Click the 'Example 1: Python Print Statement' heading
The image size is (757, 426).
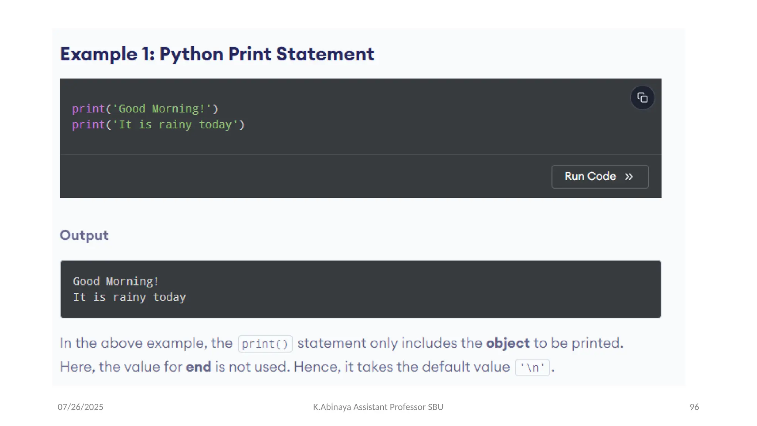click(x=217, y=54)
